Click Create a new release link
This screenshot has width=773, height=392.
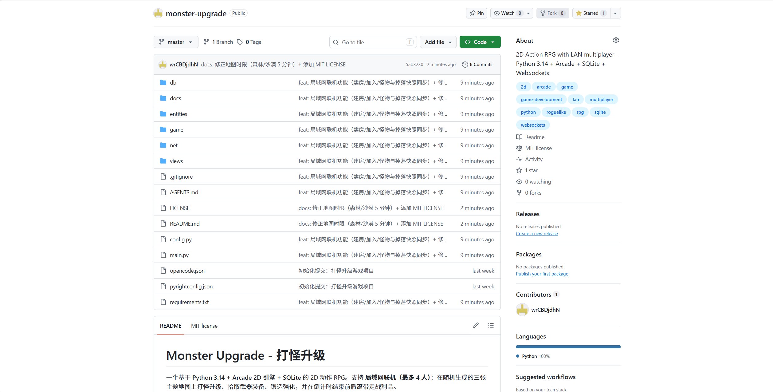tap(537, 234)
